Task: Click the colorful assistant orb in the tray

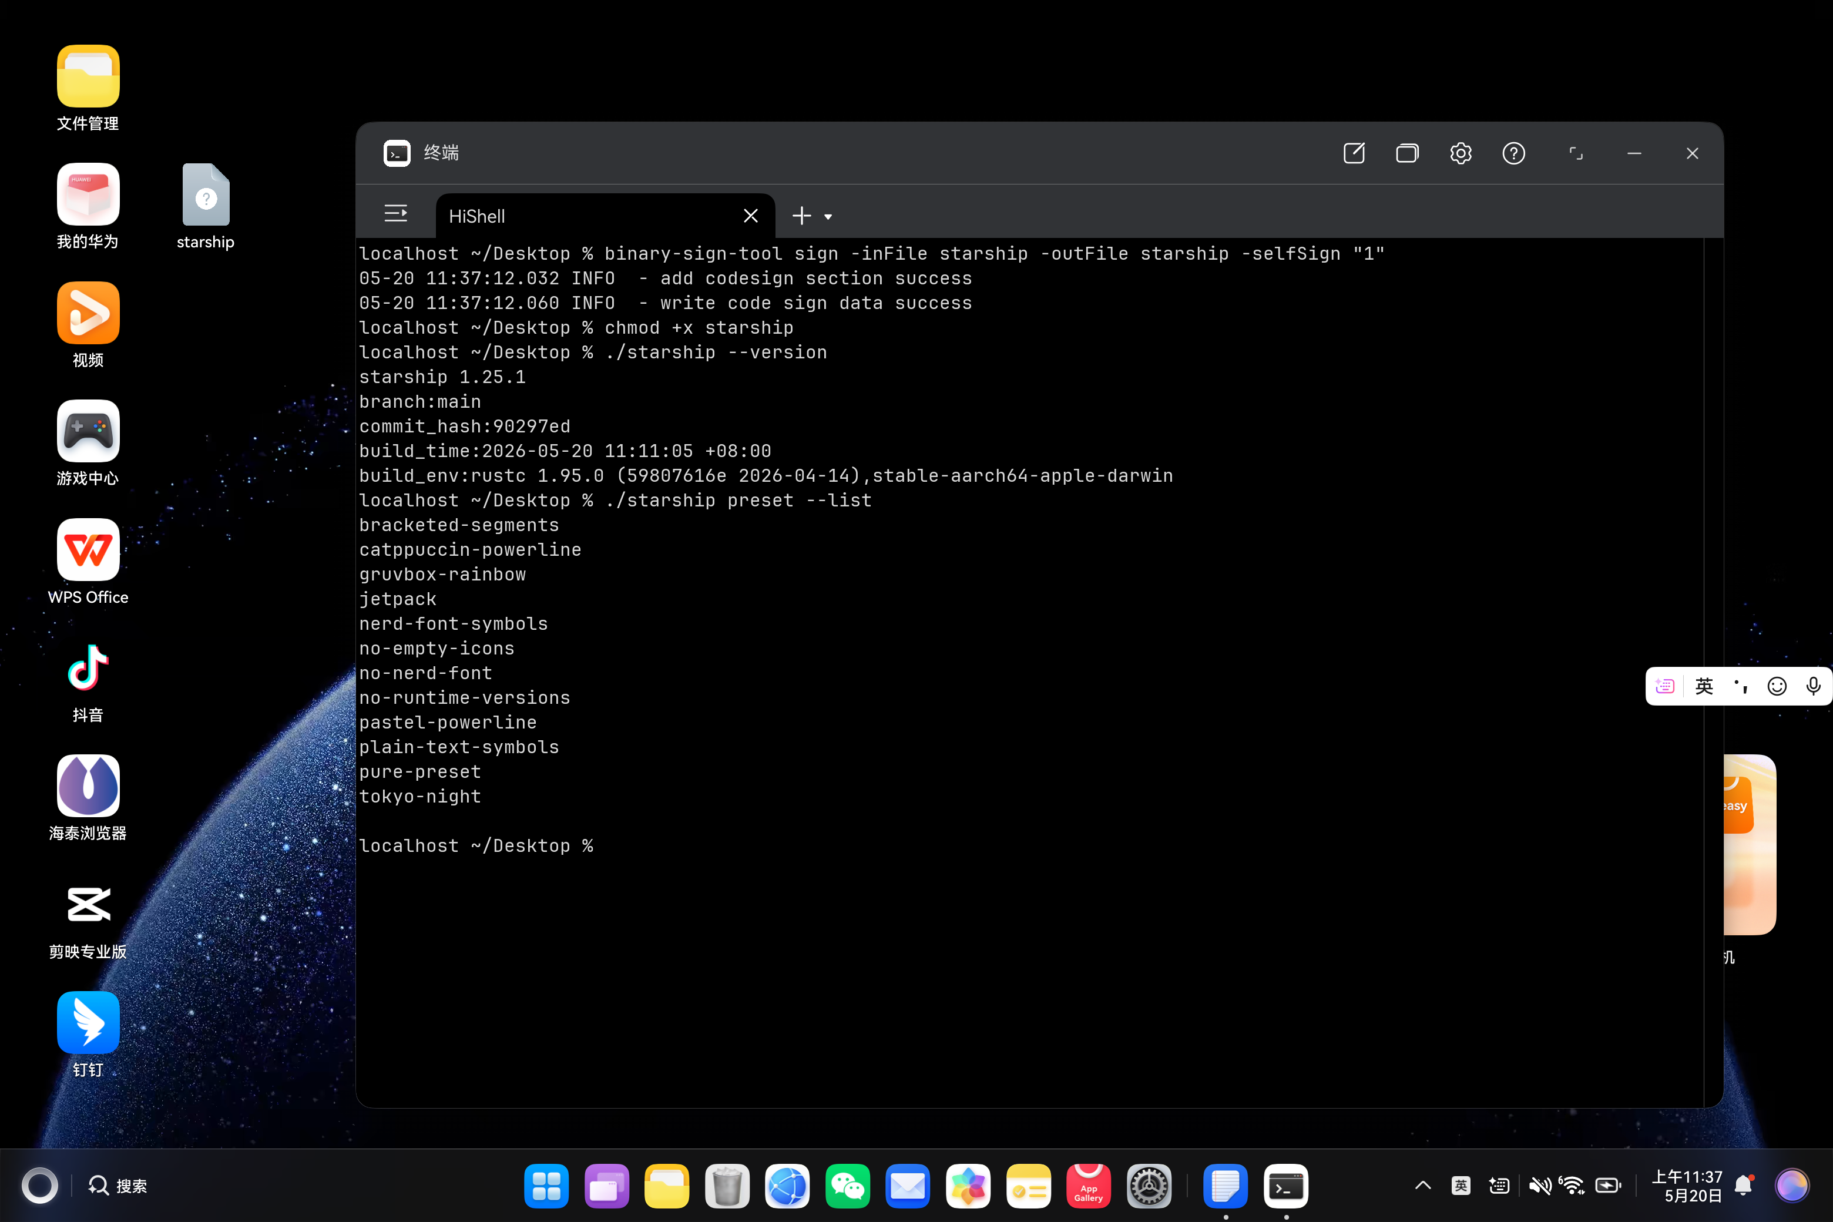Action: pos(1792,1186)
